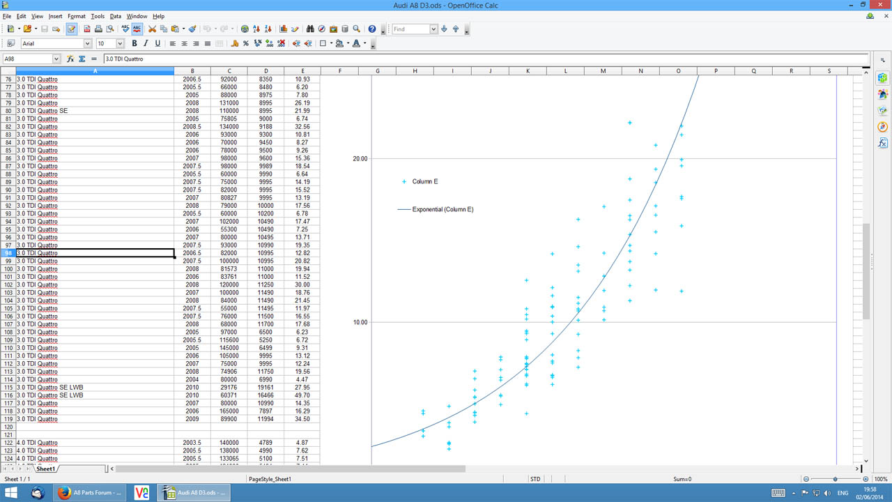Apply Percent number format icon
This screenshot has width=892, height=502.
coord(246,43)
